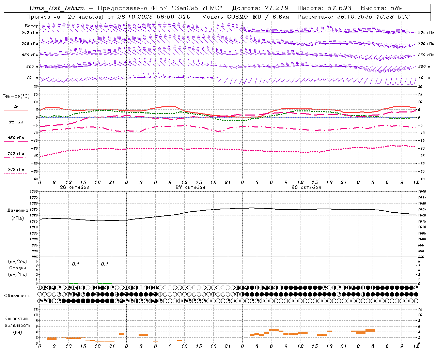Click the date label 26 октября
Viewport: 436px width, 349px height.
pyautogui.click(x=74, y=187)
